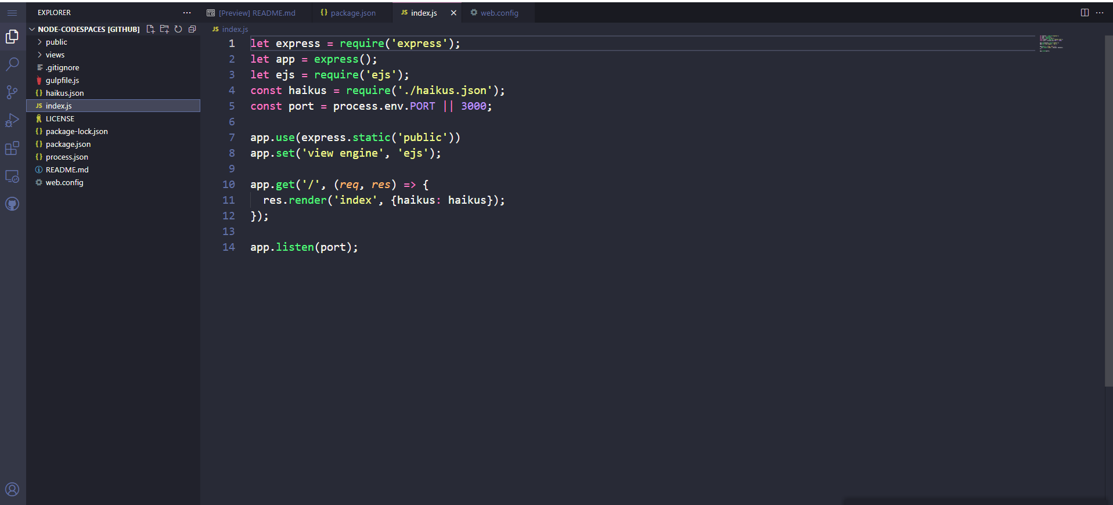The width and height of the screenshot is (1113, 505).
Task: Click require('ejs') on line 3
Action: [x=359, y=75]
